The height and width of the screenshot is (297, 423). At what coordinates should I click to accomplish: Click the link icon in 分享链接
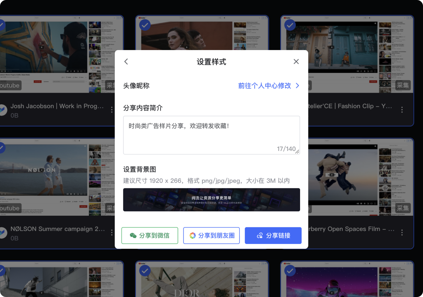pyautogui.click(x=260, y=236)
